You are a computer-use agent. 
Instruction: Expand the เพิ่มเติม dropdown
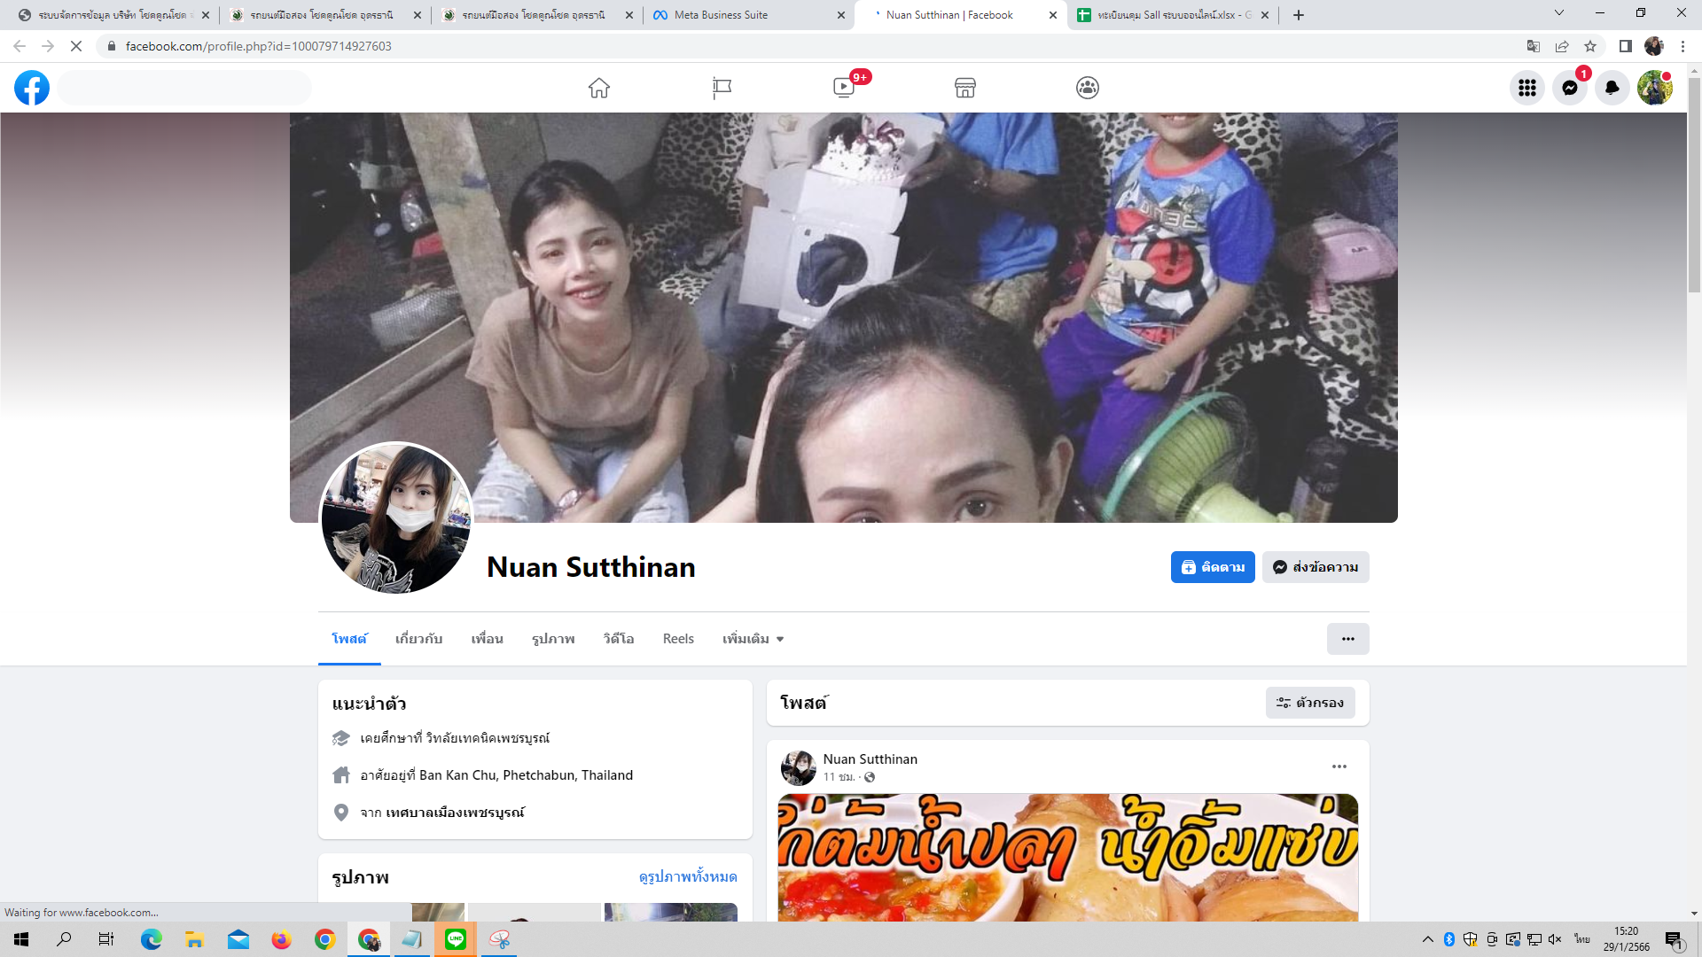point(753,639)
